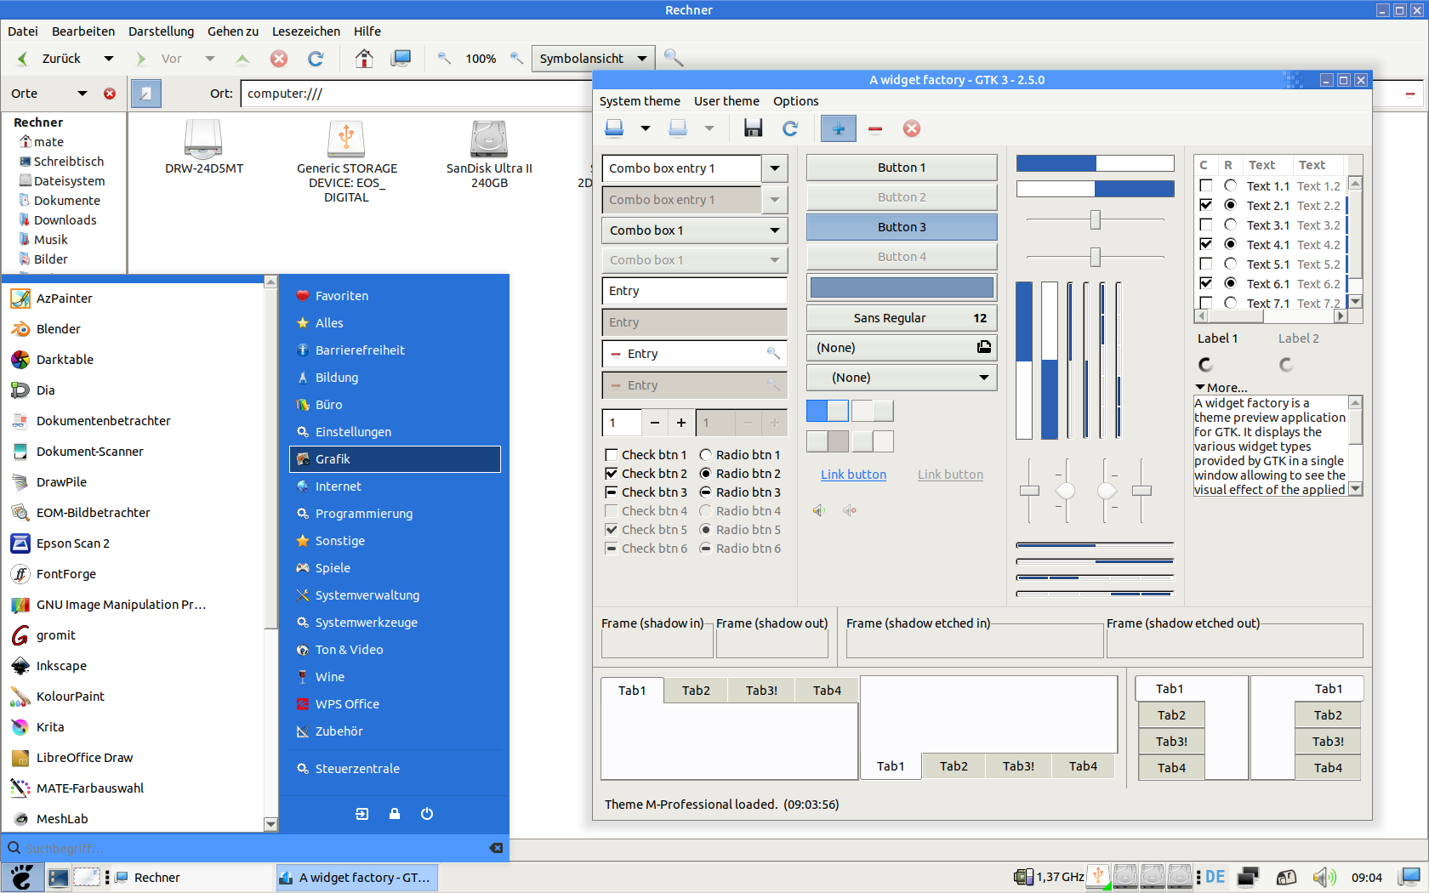The image size is (1429, 893).
Task: Click the power off icon in the menu
Action: [x=427, y=814]
